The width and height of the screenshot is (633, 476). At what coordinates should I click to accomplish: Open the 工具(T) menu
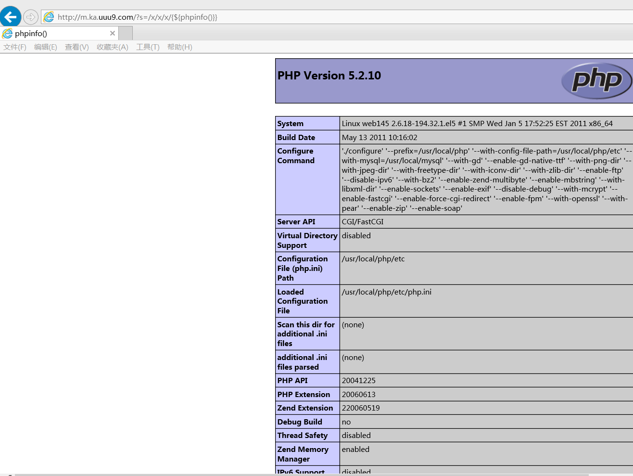pos(148,47)
